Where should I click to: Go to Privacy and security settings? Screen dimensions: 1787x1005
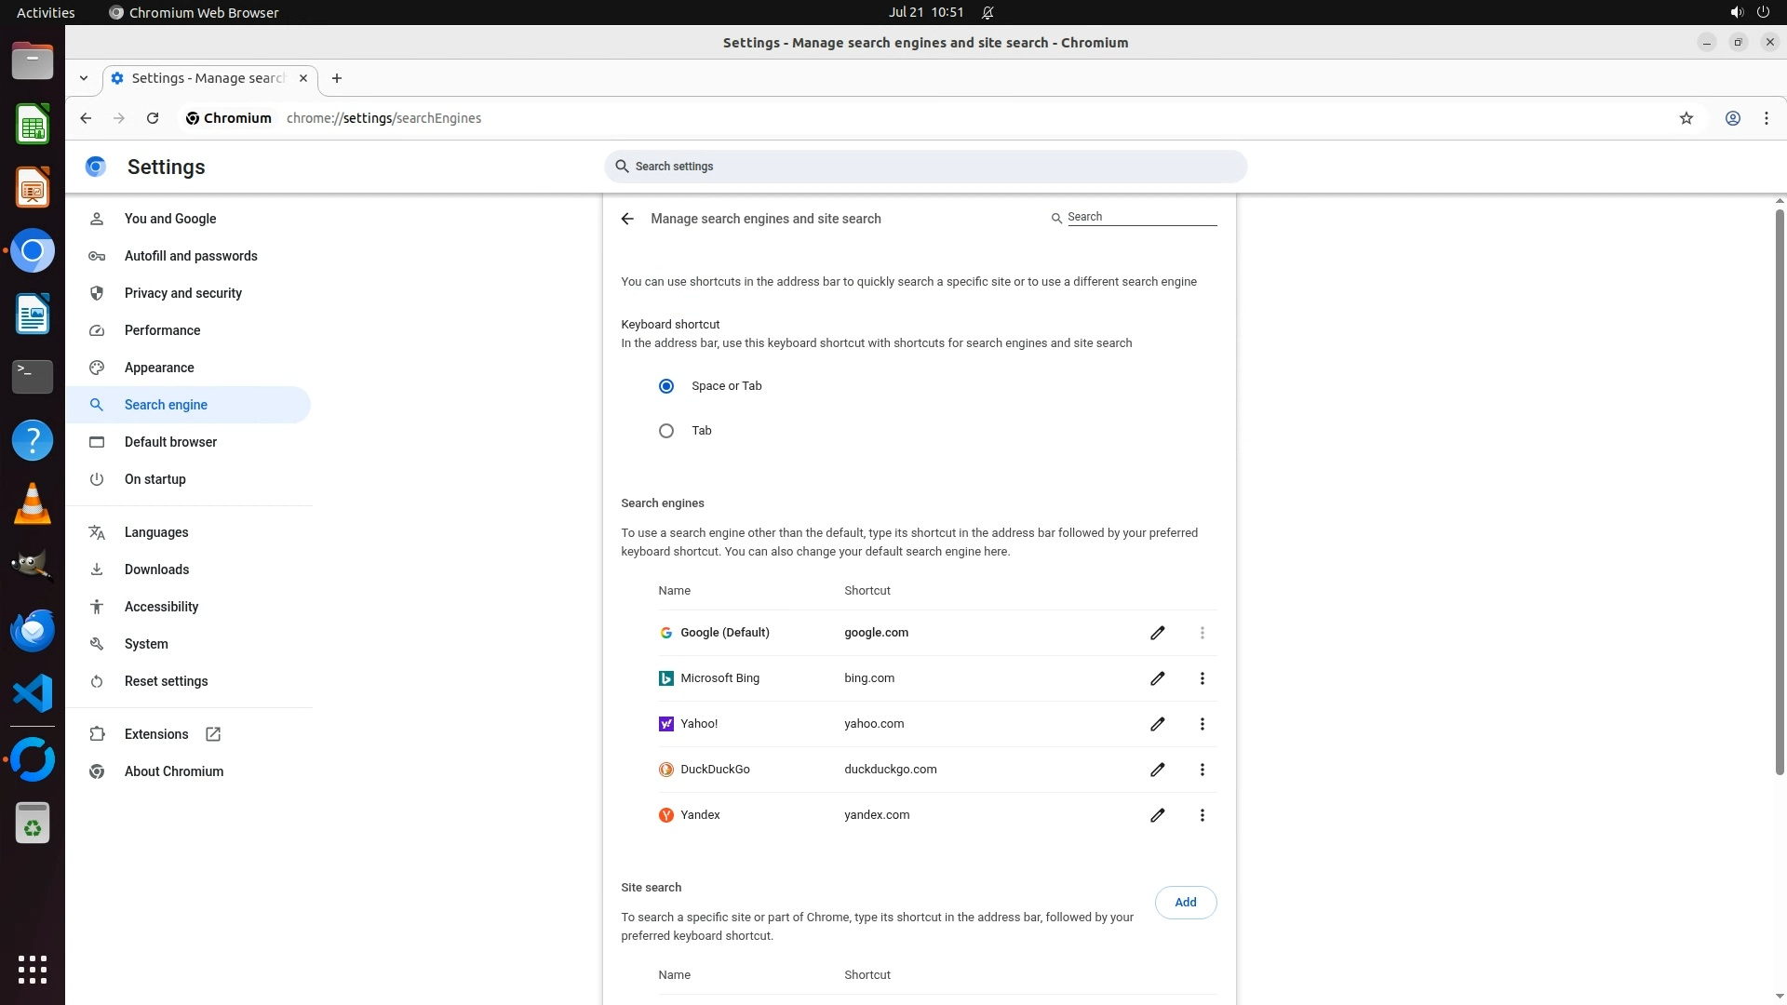click(182, 293)
